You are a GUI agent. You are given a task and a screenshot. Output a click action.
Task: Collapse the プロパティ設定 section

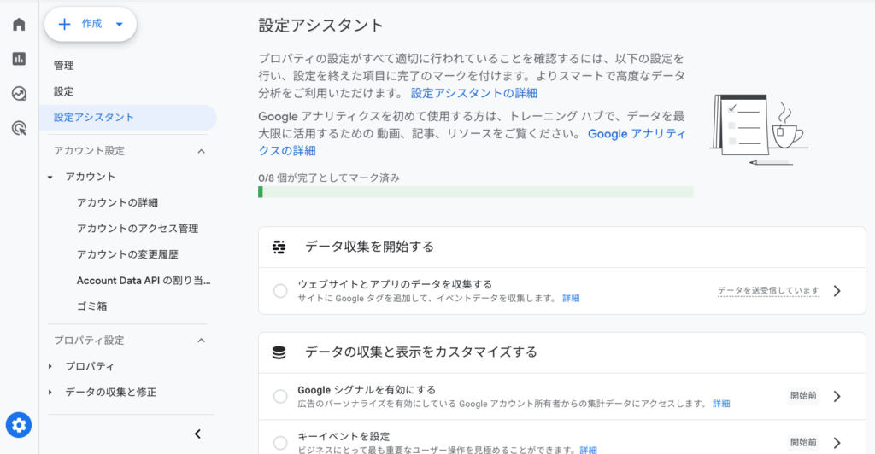(202, 340)
